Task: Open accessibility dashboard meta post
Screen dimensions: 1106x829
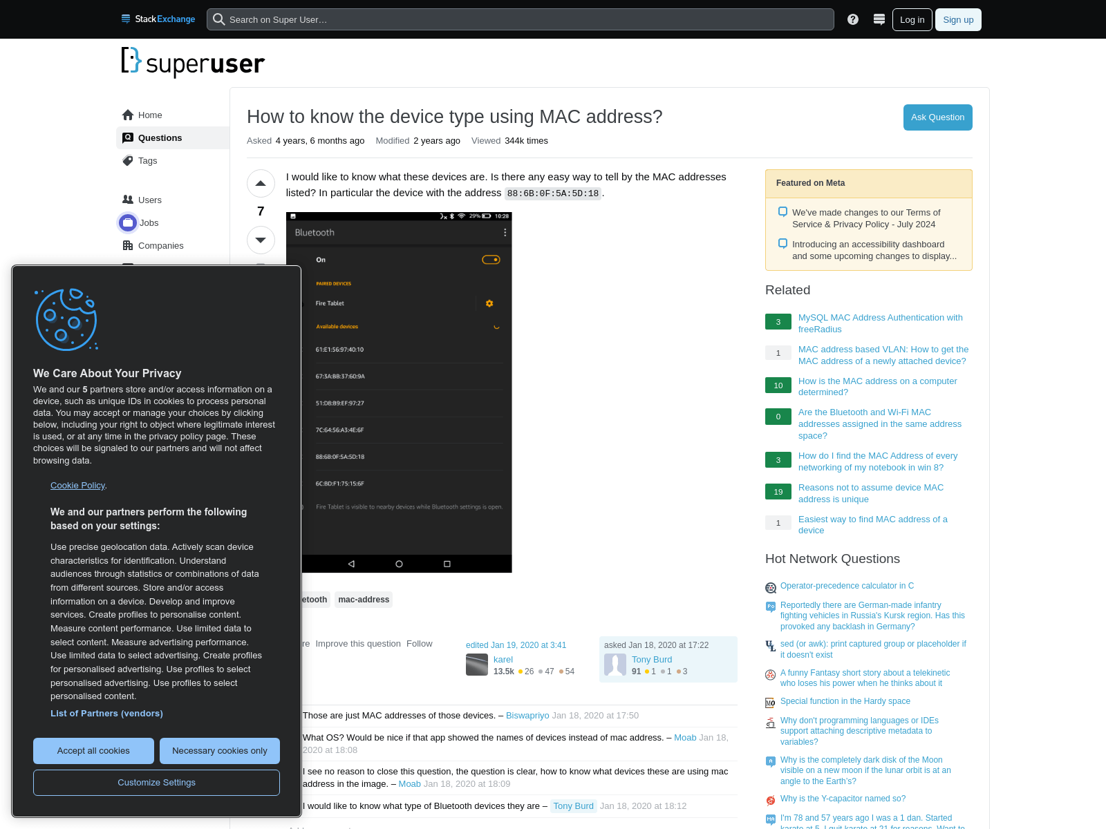Action: pos(874,250)
